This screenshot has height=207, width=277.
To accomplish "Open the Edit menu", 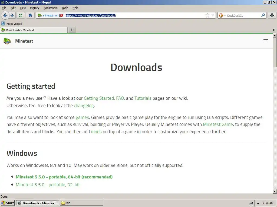I will click(x=13, y=8).
